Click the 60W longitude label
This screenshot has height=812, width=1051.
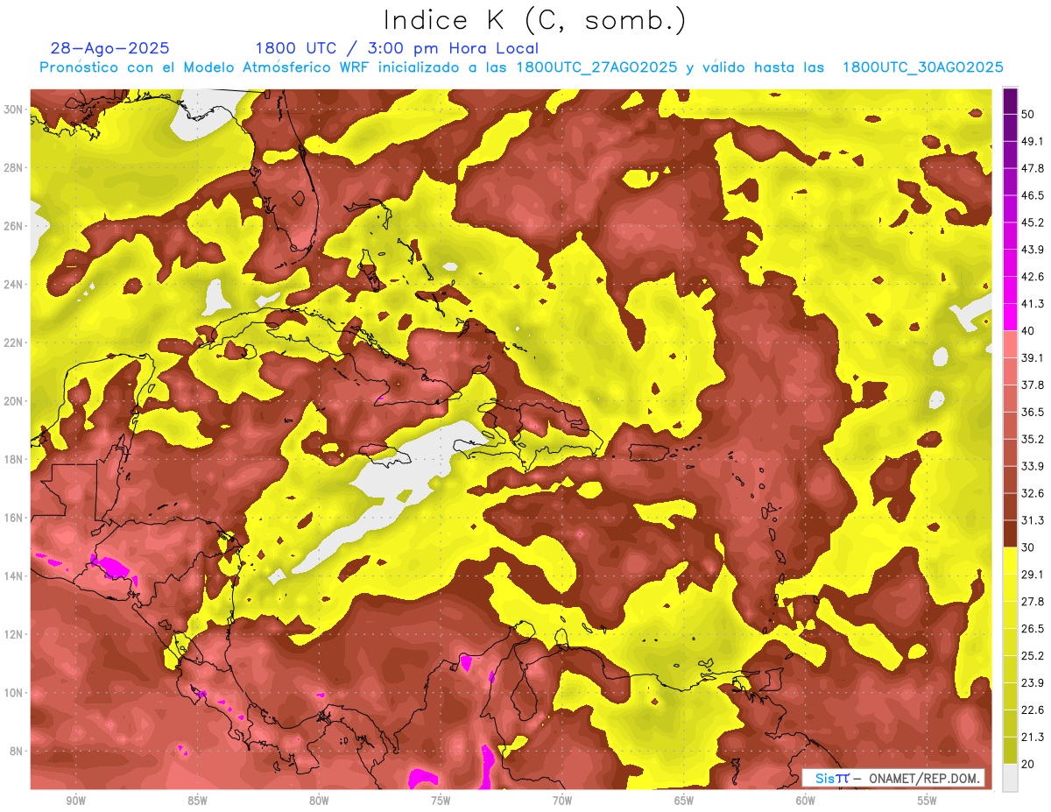click(x=806, y=801)
